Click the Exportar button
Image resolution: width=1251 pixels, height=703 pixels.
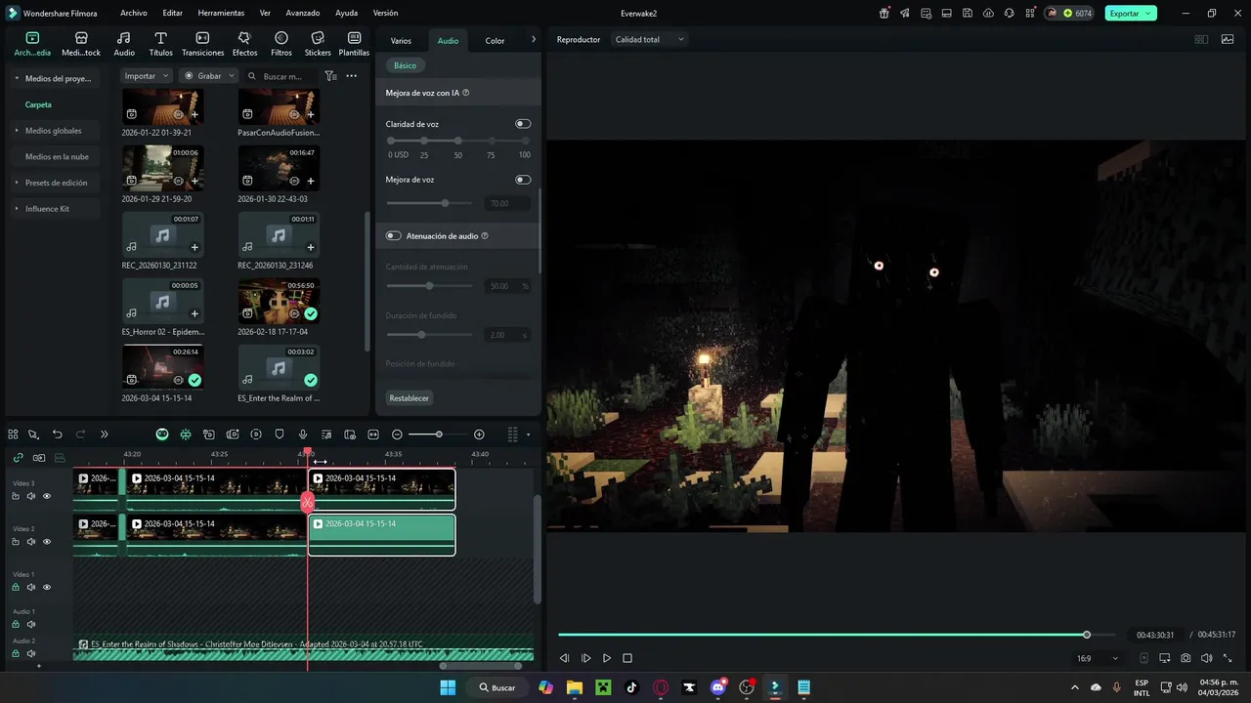click(x=1131, y=14)
